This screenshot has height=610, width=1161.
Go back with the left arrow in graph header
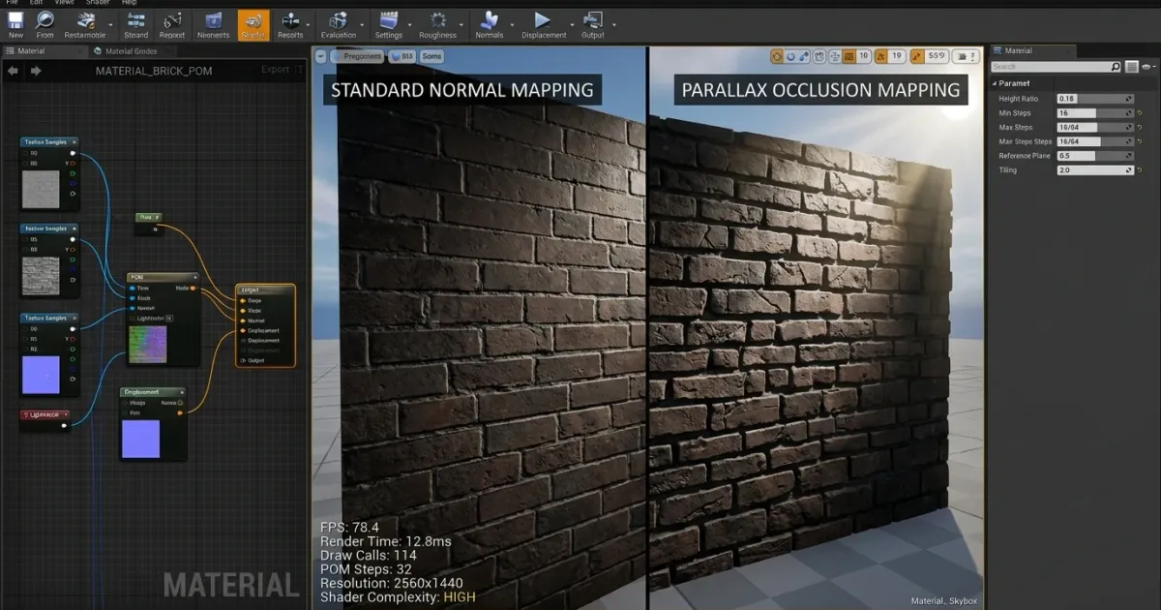click(14, 71)
